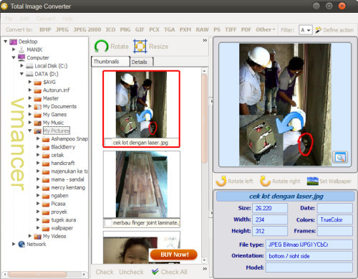Image resolution: width=358 pixels, height=279 pixels.
Task: Convert to GIF format
Action: [140, 29]
